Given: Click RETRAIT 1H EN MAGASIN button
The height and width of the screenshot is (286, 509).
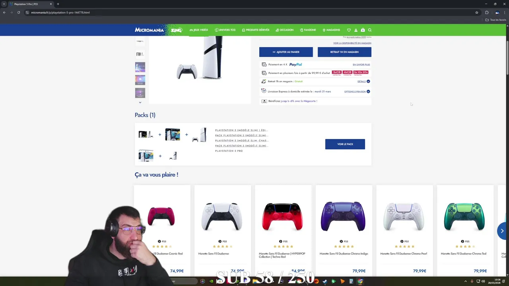Looking at the screenshot, I should (x=344, y=52).
